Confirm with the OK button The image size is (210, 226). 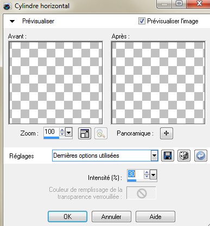(x=67, y=216)
